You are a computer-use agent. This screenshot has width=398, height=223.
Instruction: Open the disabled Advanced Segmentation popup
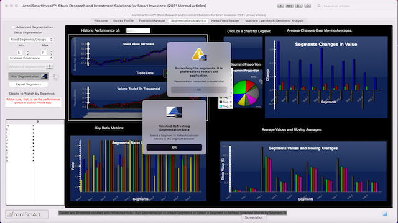click(x=31, y=66)
